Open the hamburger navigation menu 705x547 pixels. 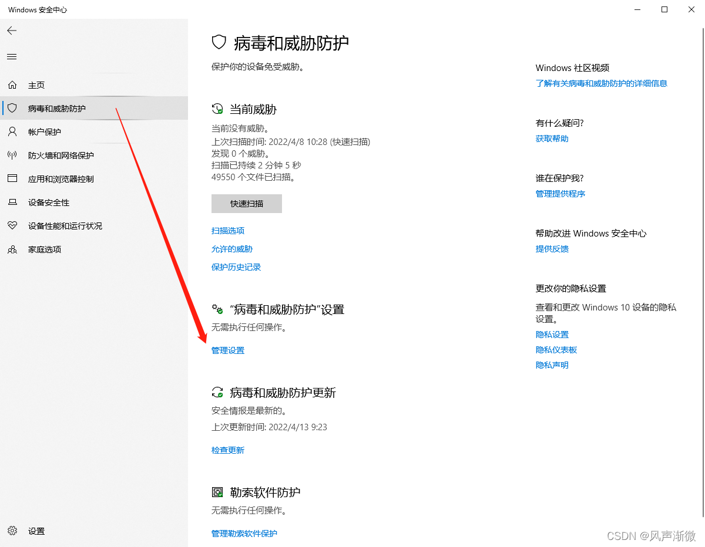pos(12,57)
